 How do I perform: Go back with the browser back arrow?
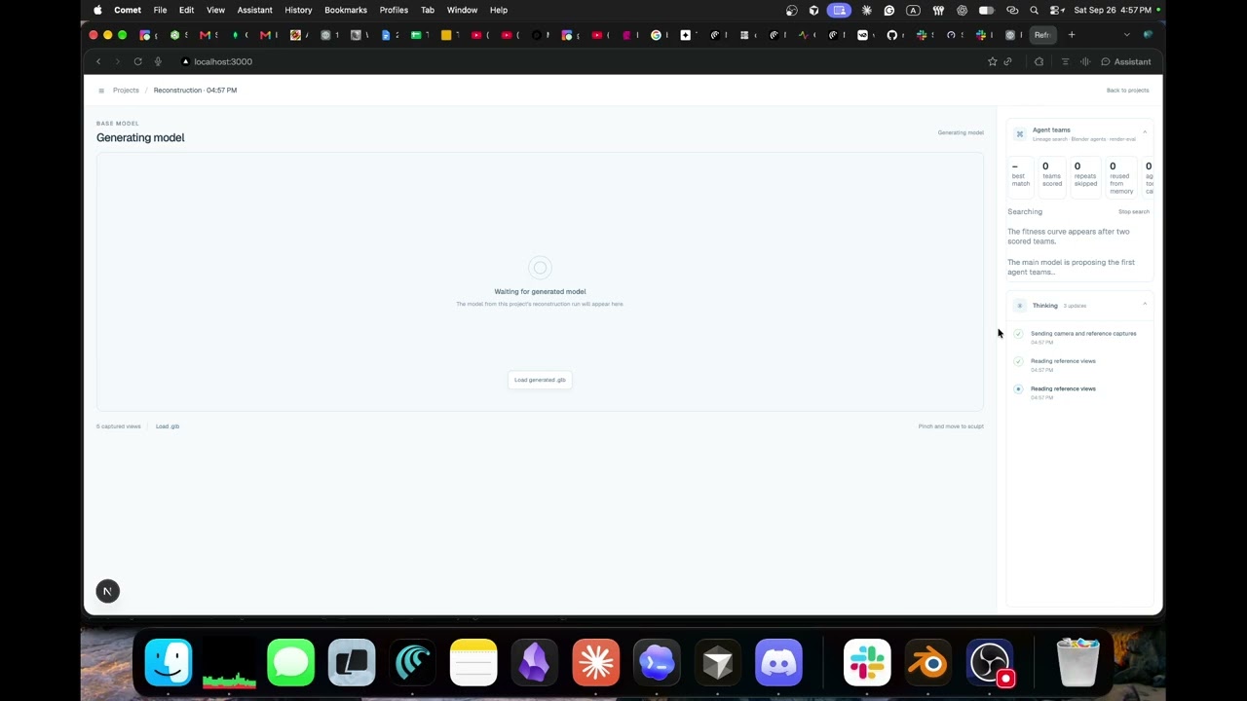tap(98, 61)
